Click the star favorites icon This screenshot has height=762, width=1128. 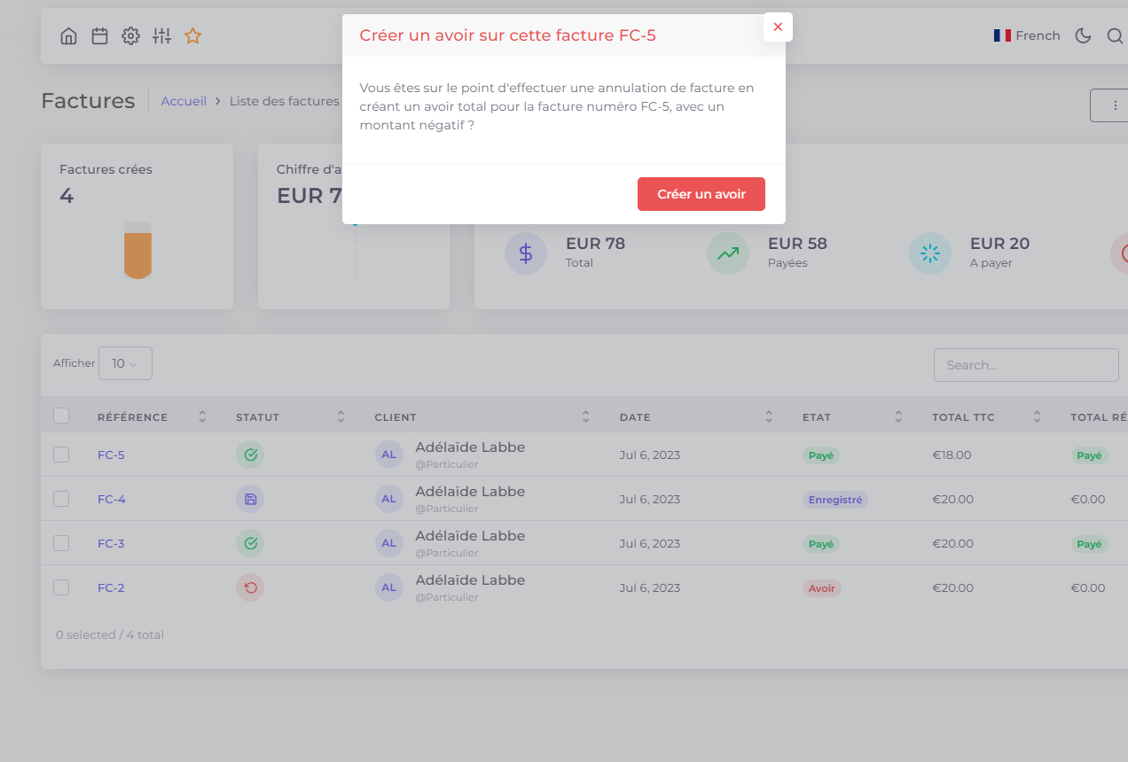pyautogui.click(x=192, y=36)
